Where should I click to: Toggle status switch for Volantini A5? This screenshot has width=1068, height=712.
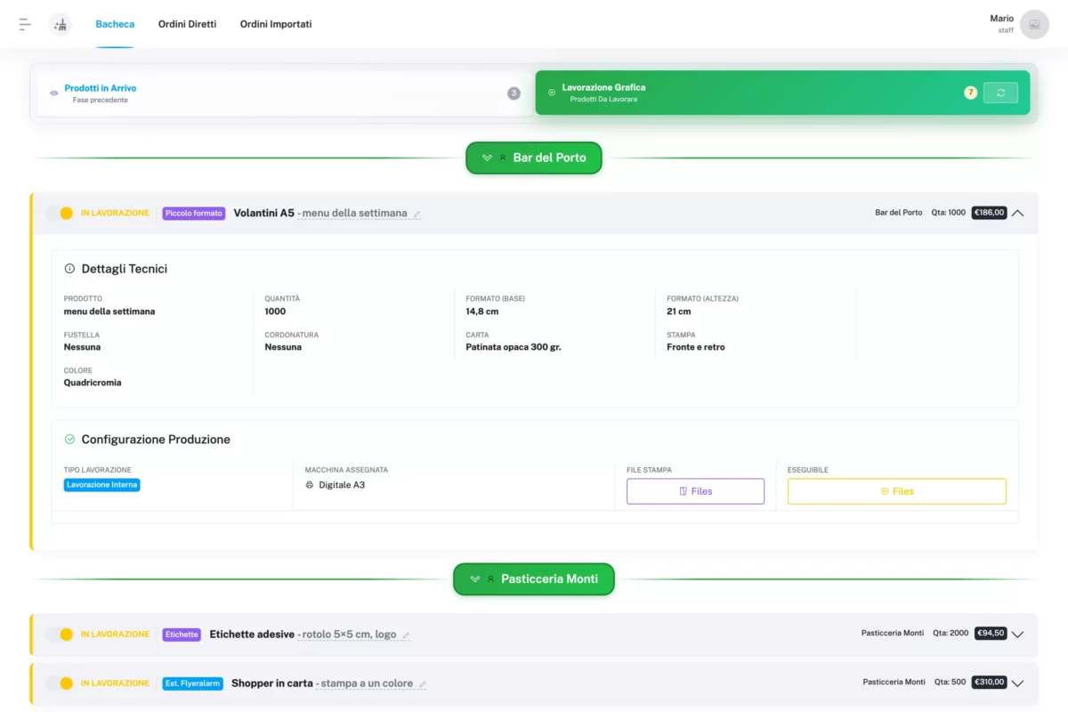coord(61,213)
